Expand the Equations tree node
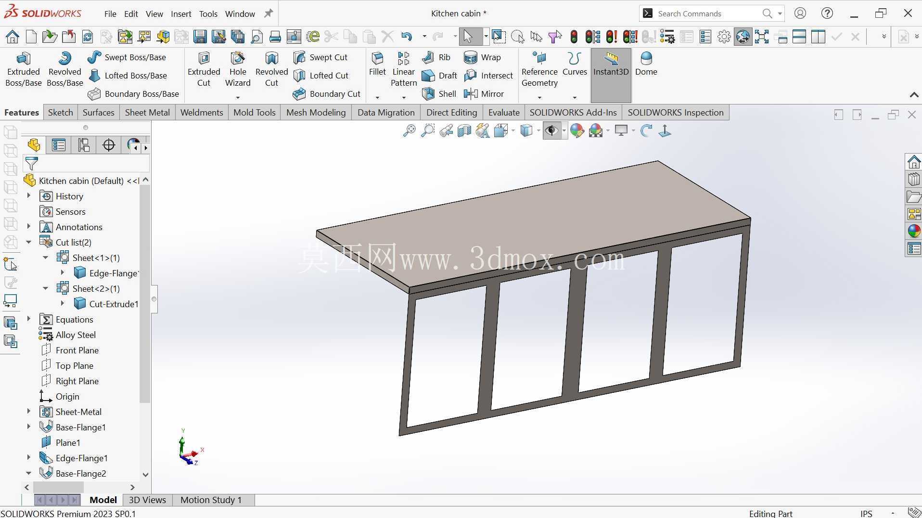Screen dimensions: 922x518 [x=29, y=319]
